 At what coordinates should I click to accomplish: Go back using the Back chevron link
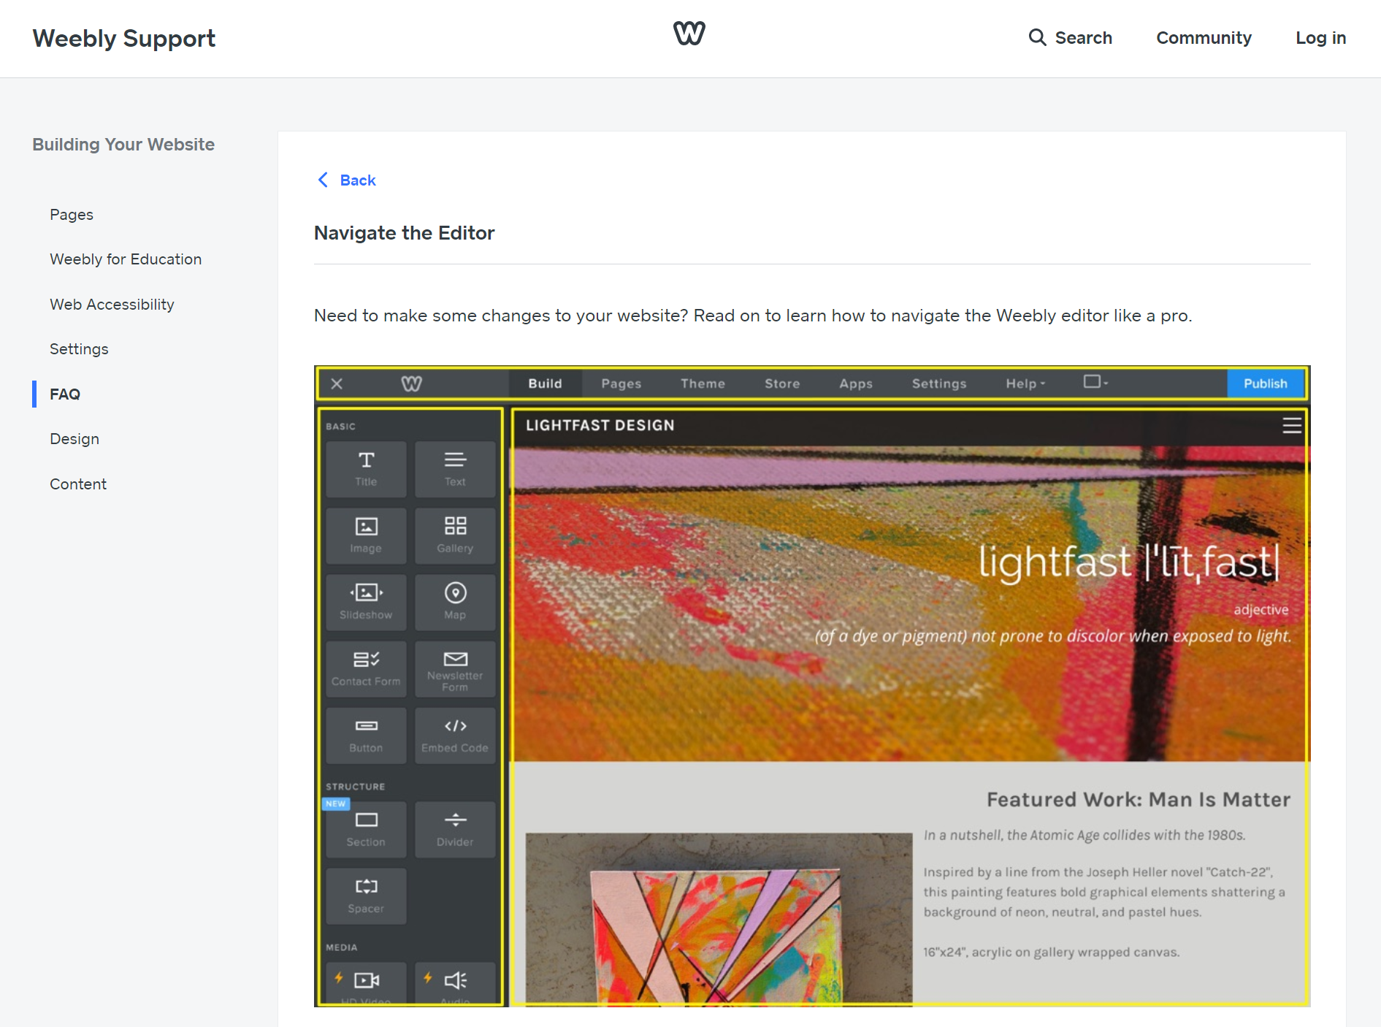[347, 180]
